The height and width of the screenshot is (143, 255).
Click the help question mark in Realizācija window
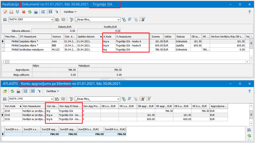[250, 12]
